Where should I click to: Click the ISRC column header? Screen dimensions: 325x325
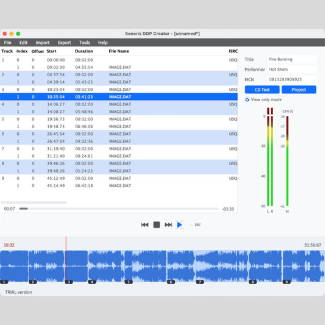233,51
